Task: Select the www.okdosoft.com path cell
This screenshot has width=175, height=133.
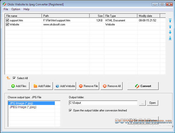Action: (54, 24)
